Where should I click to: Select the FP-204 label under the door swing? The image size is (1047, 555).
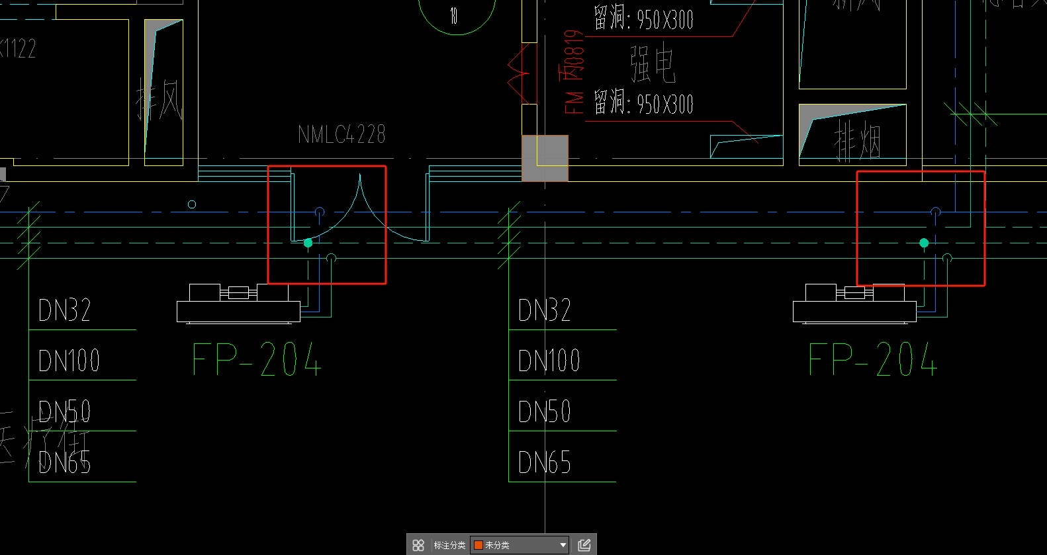click(257, 359)
